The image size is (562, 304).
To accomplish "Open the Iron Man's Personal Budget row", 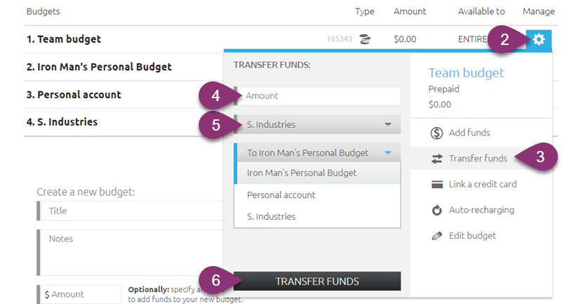I will tap(124, 67).
